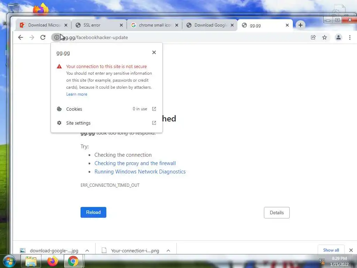This screenshot has height=268, width=357.
Task: Open cookies external link icon
Action: click(x=154, y=109)
